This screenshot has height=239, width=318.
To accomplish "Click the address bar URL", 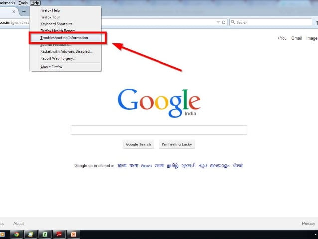I will coord(14,22).
